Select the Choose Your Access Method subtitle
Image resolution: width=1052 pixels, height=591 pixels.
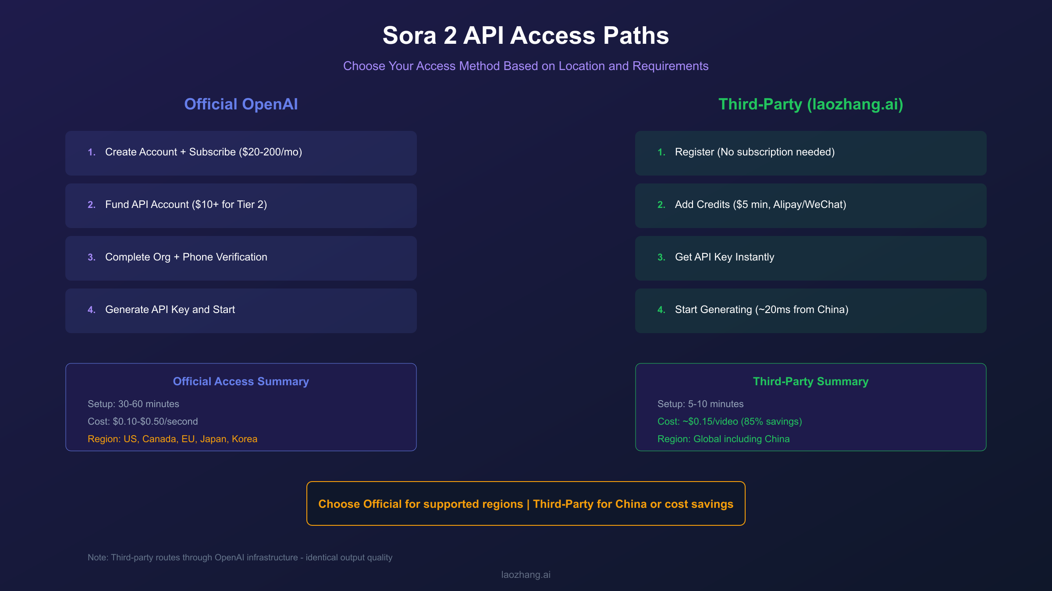pyautogui.click(x=526, y=66)
